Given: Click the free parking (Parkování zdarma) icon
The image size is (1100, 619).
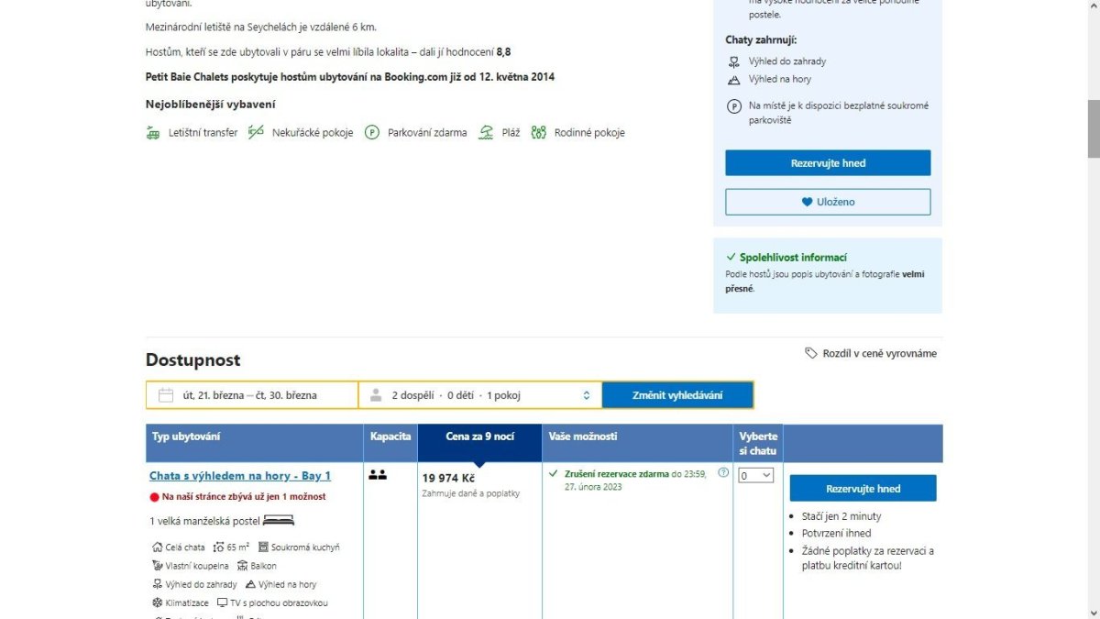Looking at the screenshot, I should [x=372, y=133].
